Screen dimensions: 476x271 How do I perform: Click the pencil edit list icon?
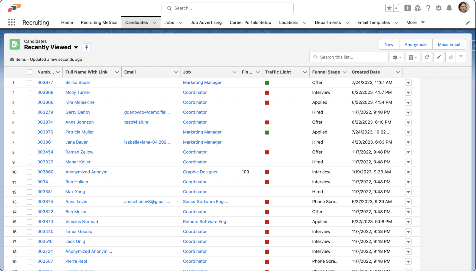(x=439, y=57)
